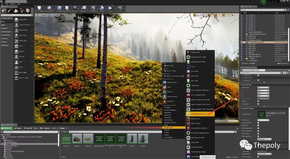
Task: Toggle the Allow BSP checkbox
Action: coord(258,126)
